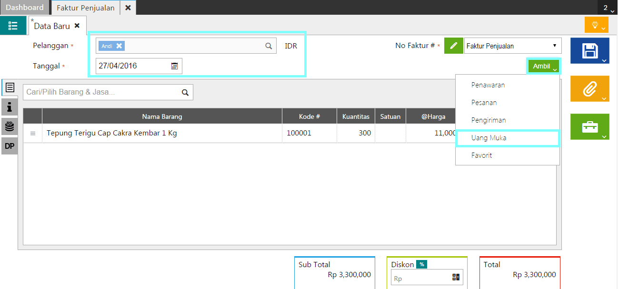Click the green Ambil dropdown button
This screenshot has width=619, height=289.
pos(543,67)
